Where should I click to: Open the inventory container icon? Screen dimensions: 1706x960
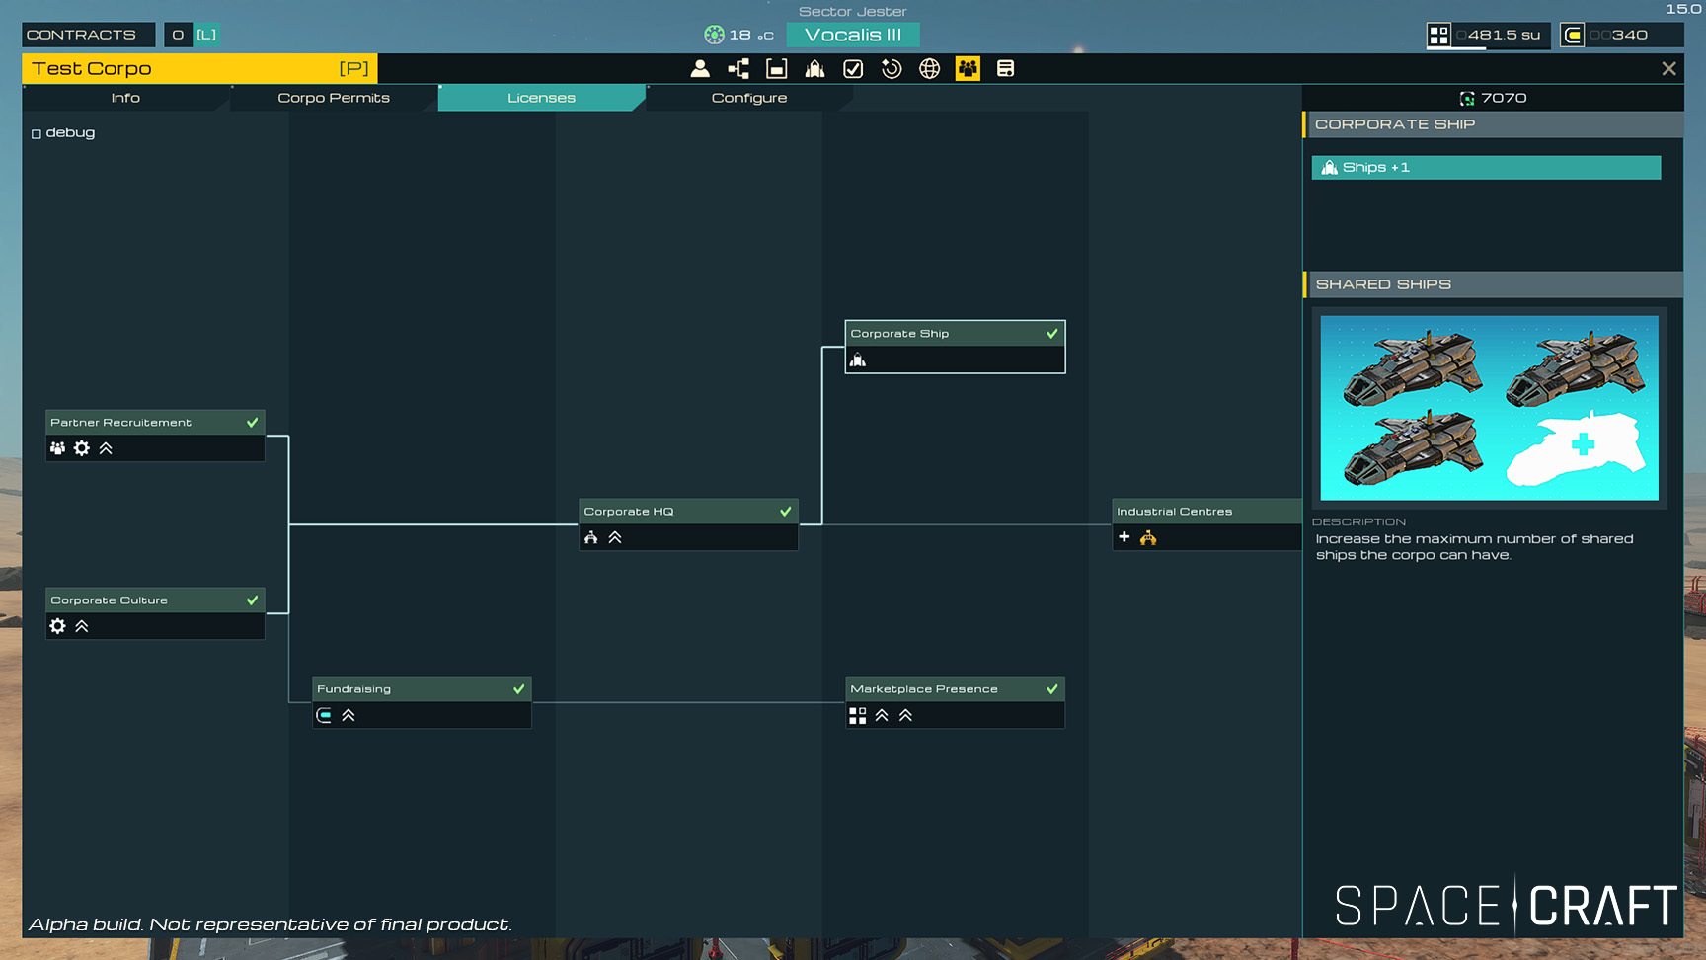[777, 68]
